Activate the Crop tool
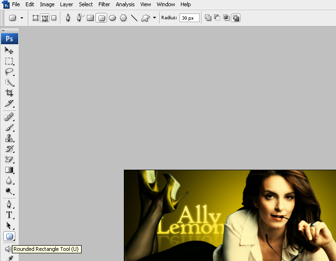 pyautogui.click(x=9, y=93)
